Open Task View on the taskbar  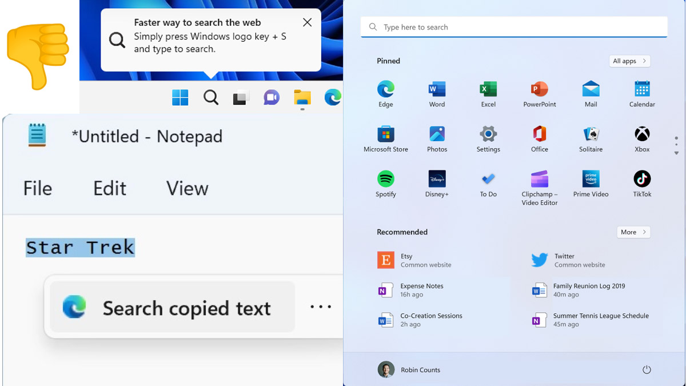241,98
